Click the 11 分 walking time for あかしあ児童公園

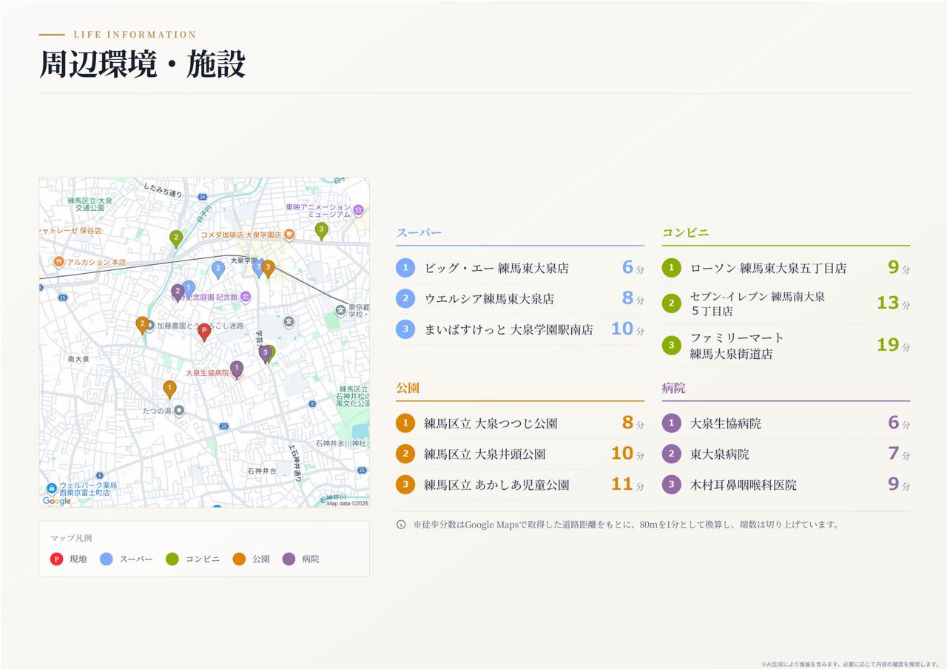click(627, 484)
